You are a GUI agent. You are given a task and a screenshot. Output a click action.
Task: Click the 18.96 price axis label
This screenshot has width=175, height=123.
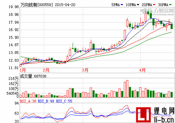(14, 14)
